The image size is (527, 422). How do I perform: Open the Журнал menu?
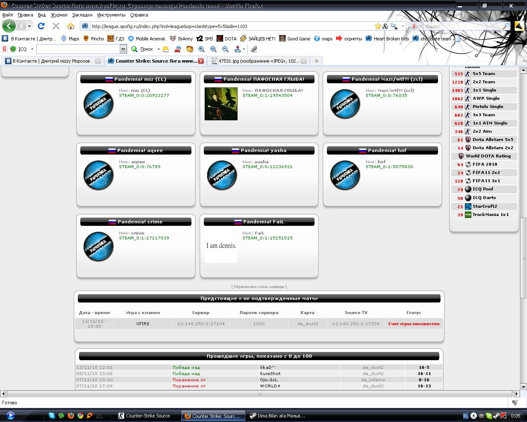(x=59, y=15)
